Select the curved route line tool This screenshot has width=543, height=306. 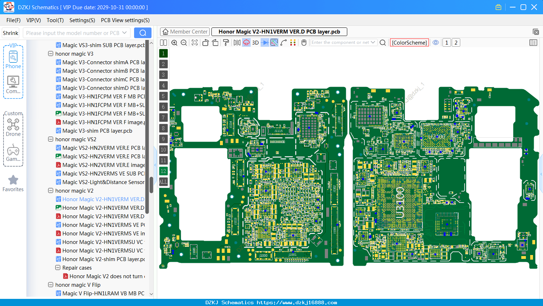(x=284, y=43)
